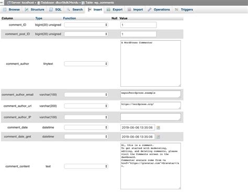Click the Null column header

point(115,18)
